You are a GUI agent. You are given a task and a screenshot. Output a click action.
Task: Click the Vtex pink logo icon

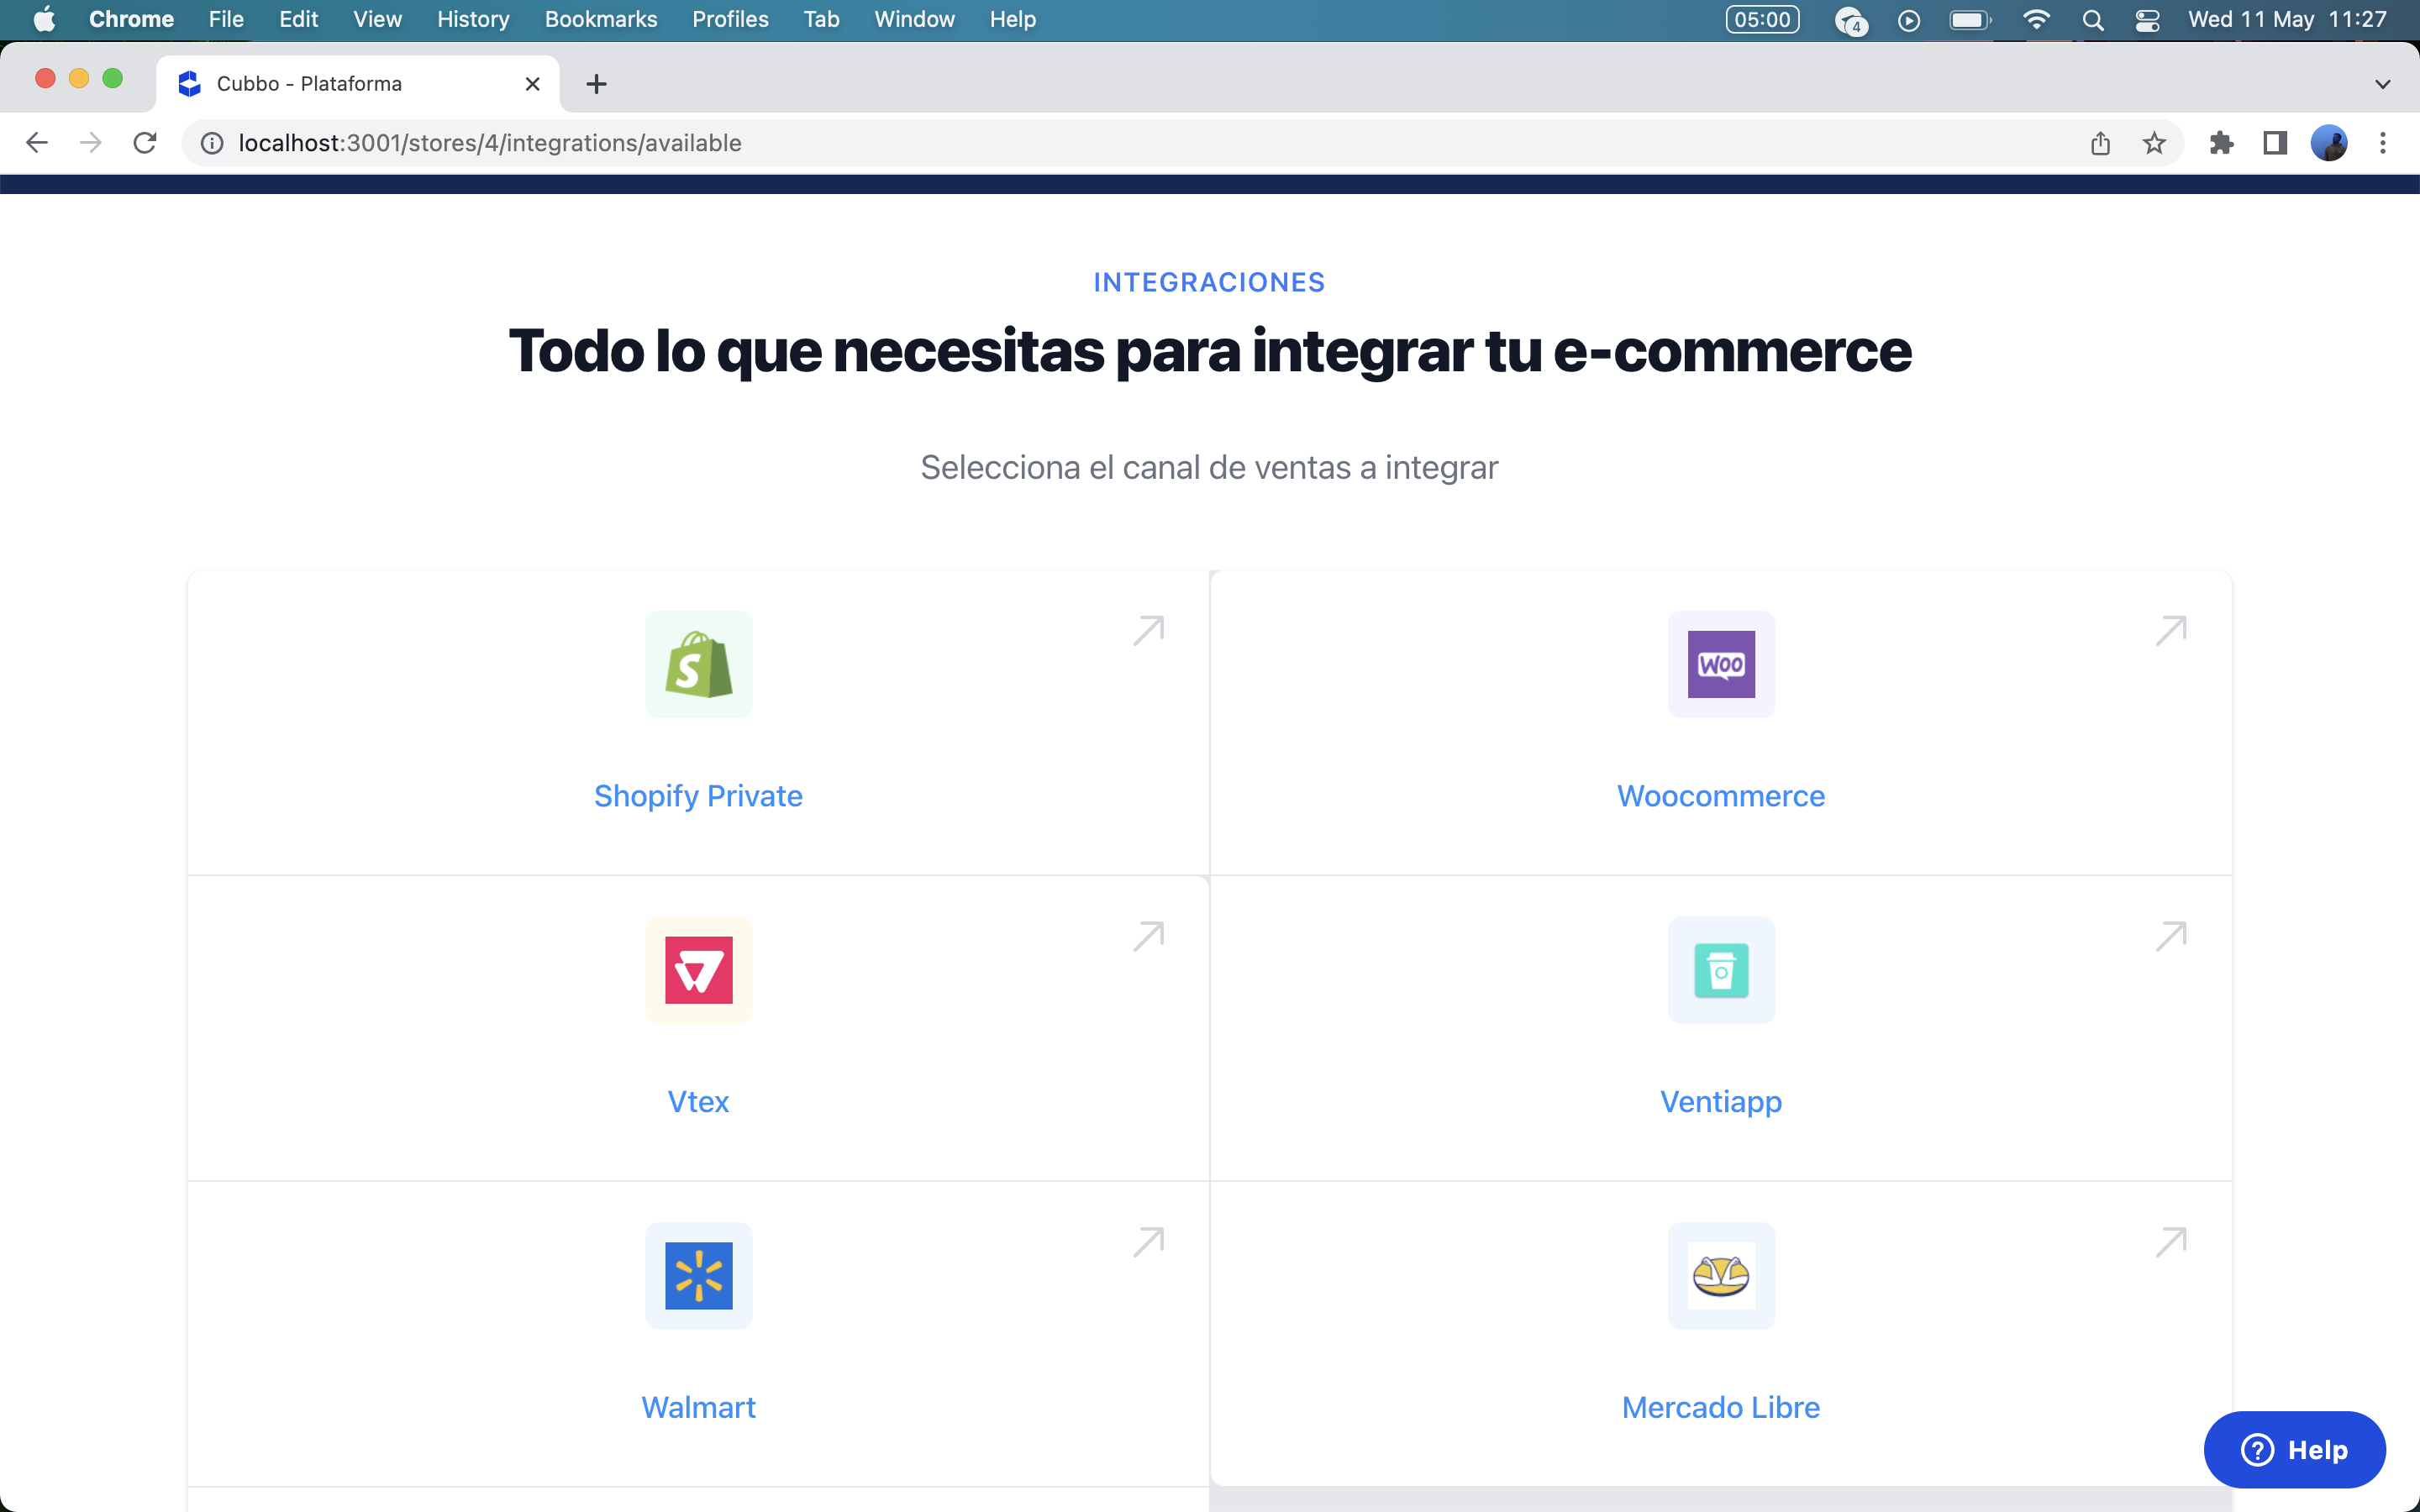coord(698,970)
